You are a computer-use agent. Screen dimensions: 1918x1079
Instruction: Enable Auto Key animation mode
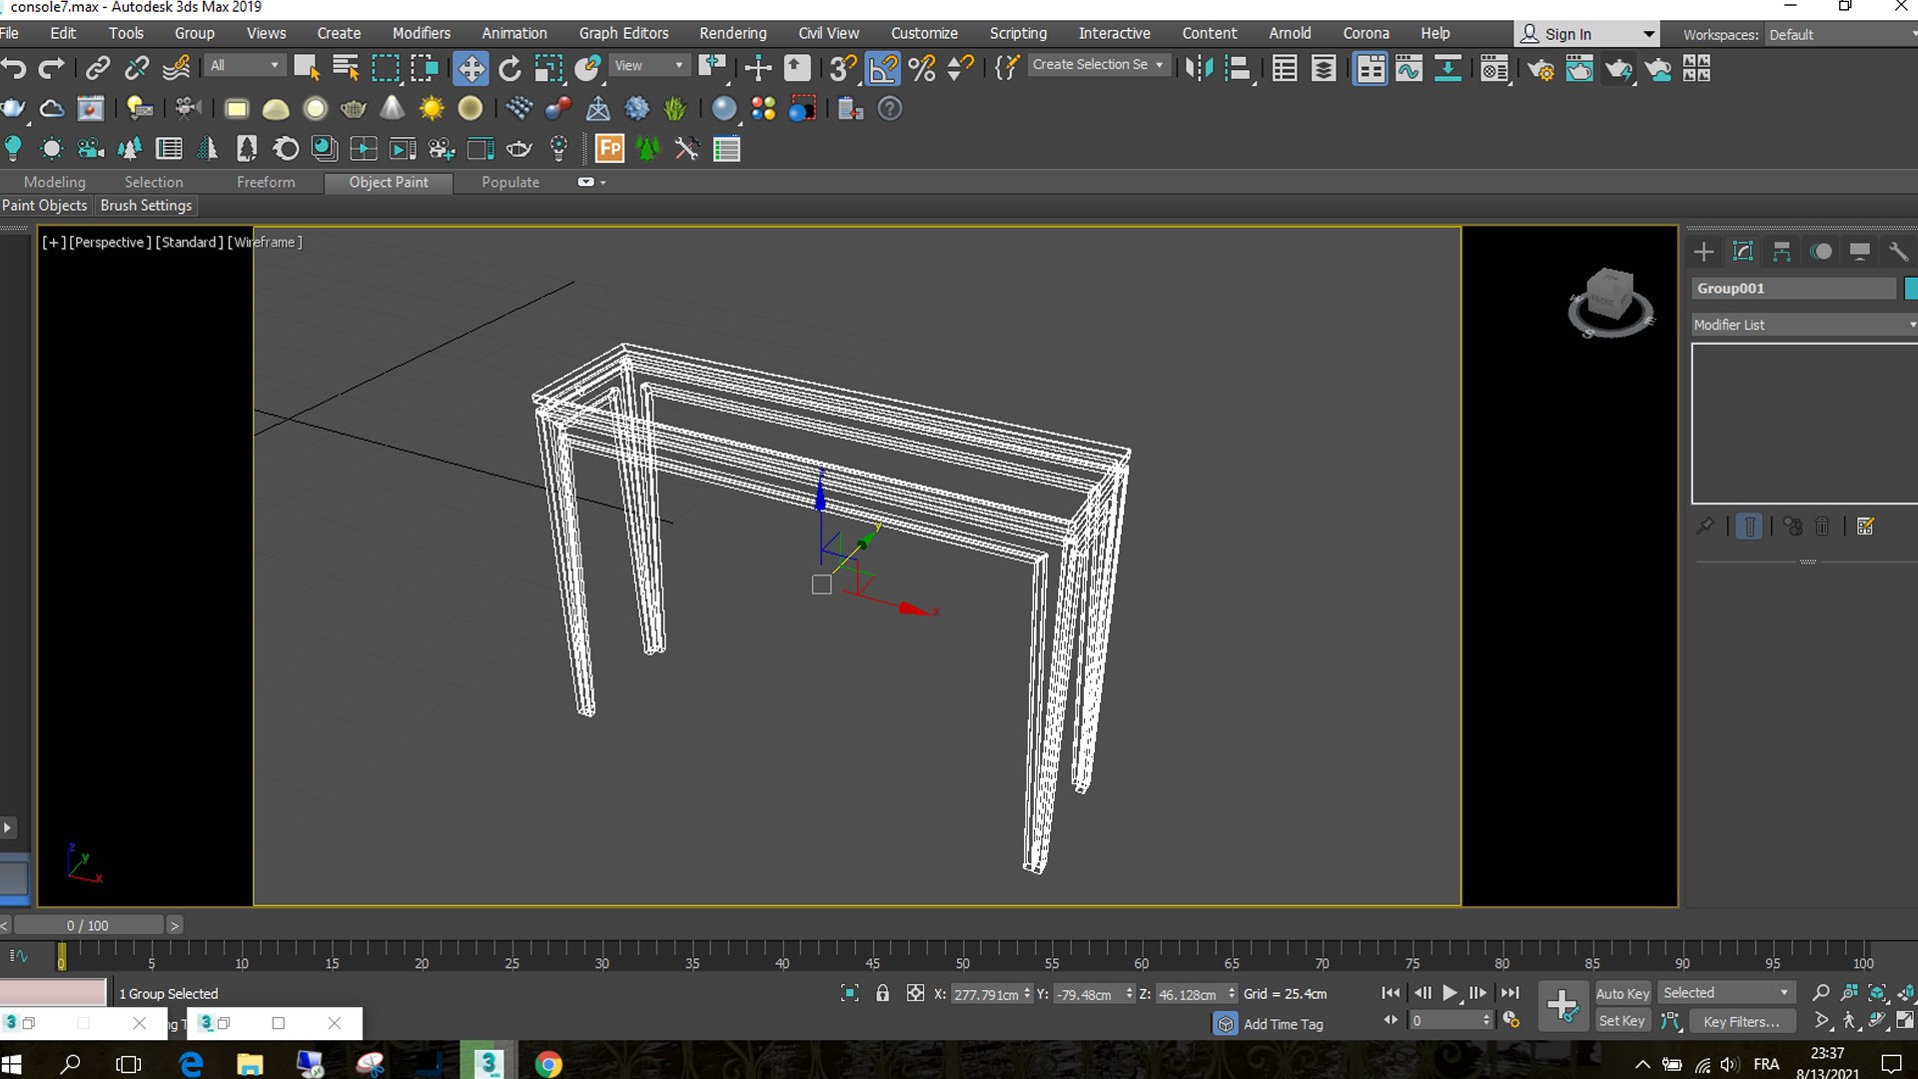pyautogui.click(x=1621, y=993)
